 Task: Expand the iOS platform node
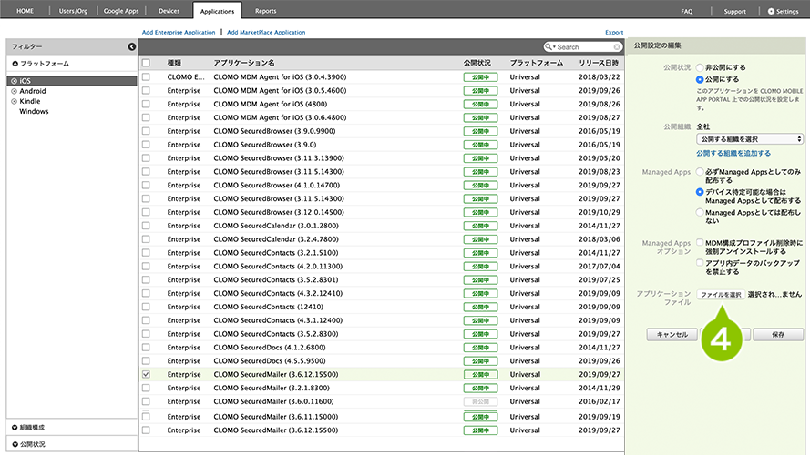point(14,81)
